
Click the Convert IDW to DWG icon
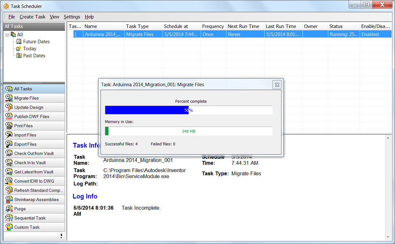click(9, 181)
